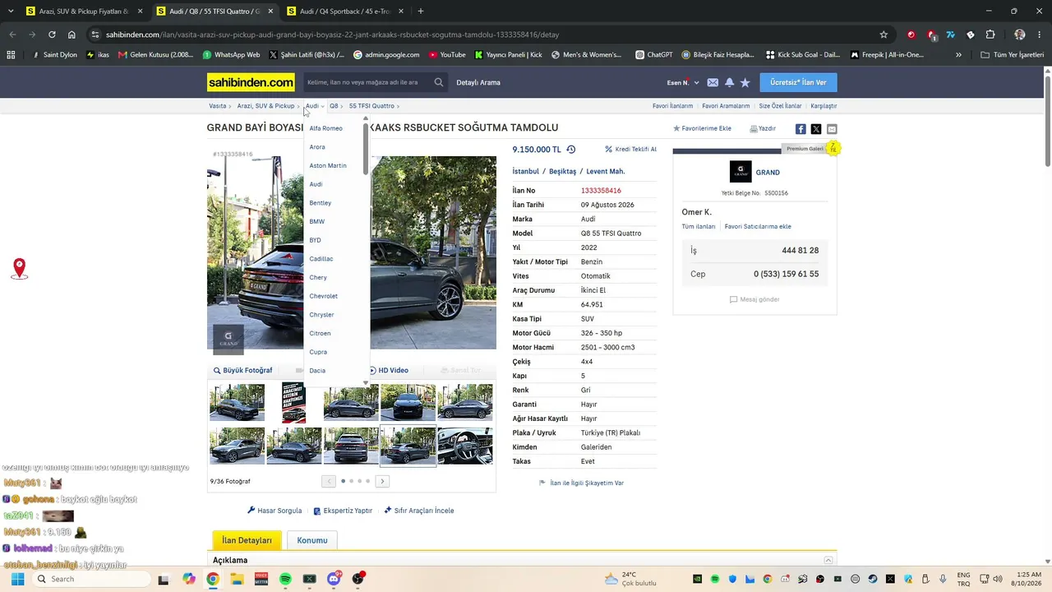
Task: Click the Windows Start button
Action: click(x=16, y=579)
